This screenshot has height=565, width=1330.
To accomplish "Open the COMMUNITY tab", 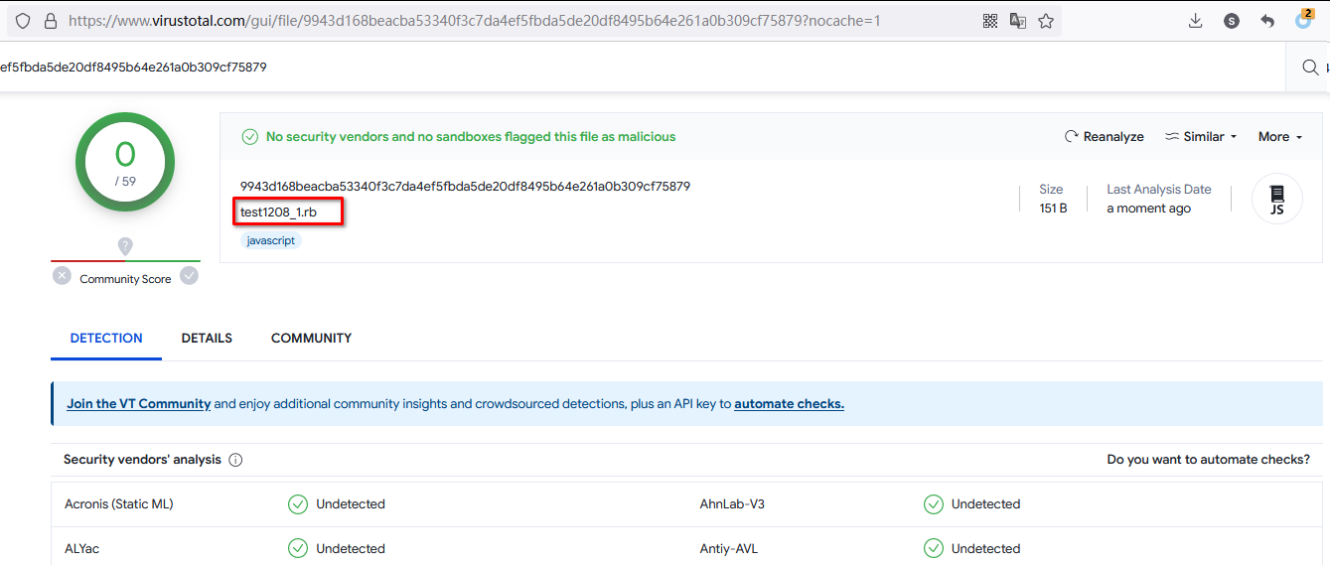I will (311, 339).
